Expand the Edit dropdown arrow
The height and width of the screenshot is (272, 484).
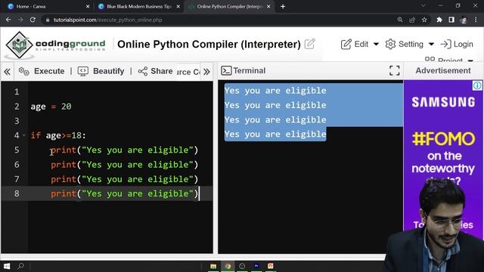[x=376, y=44]
